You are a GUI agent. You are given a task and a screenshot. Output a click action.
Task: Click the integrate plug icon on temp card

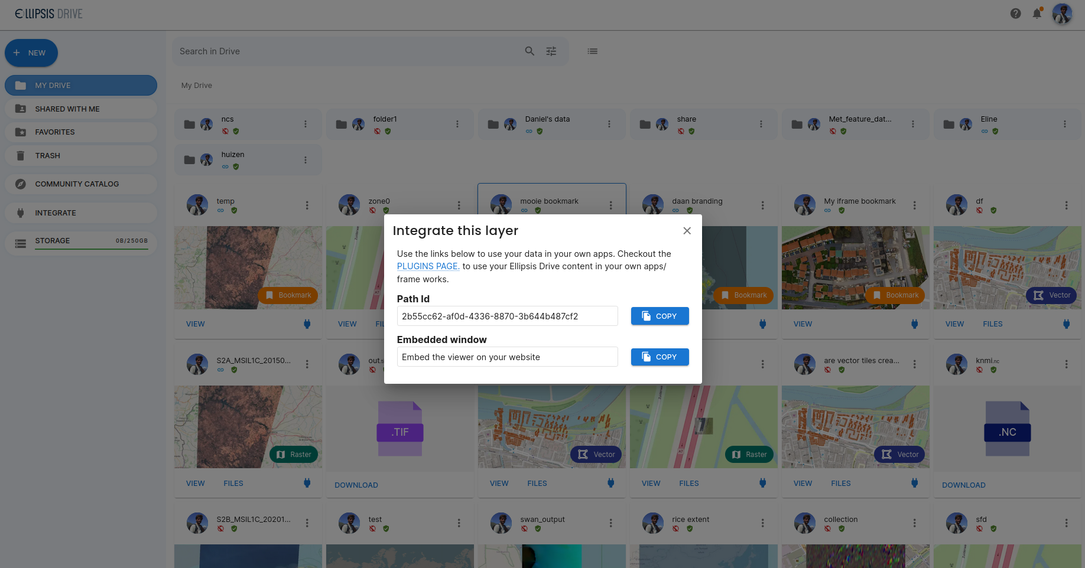coord(307,324)
